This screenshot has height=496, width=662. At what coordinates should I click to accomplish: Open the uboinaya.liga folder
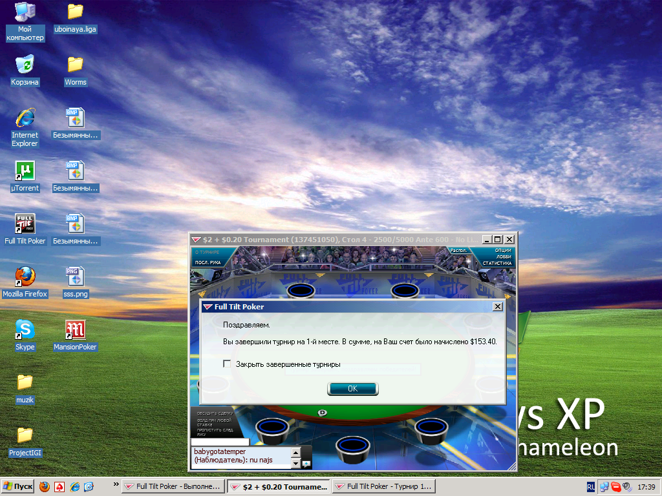(x=75, y=17)
